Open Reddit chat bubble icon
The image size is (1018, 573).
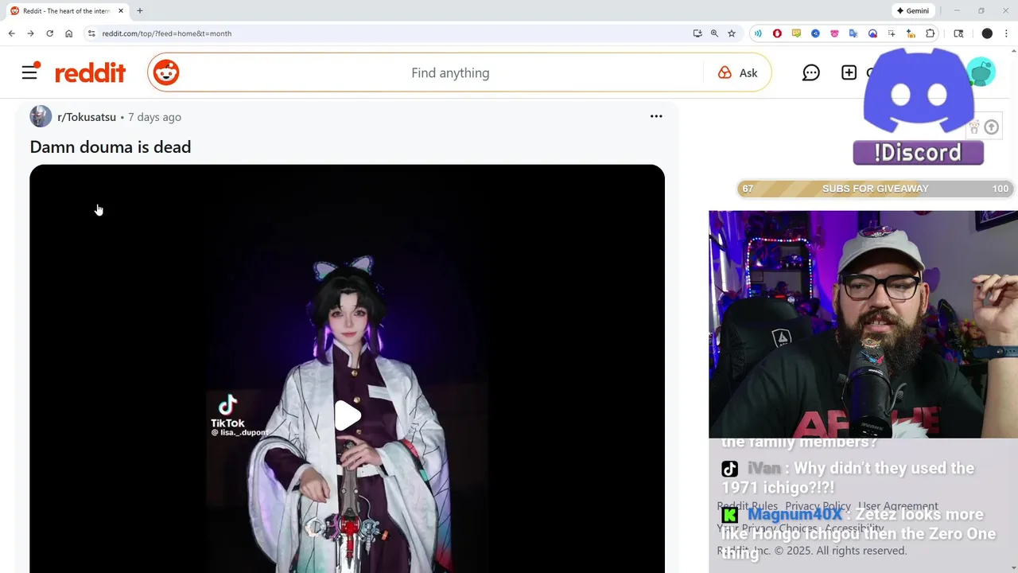[810, 72]
